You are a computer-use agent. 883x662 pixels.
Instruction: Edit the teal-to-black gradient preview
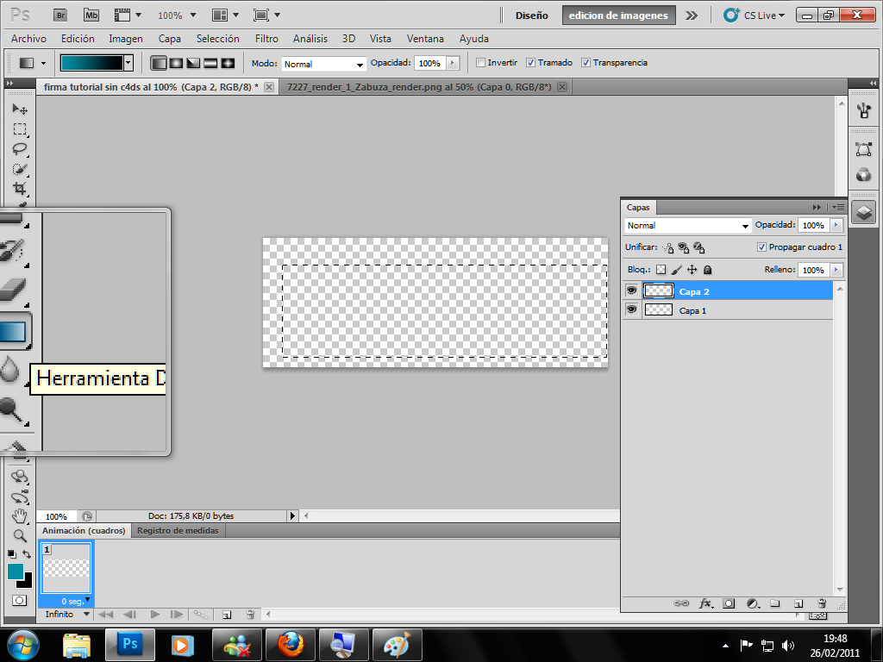point(91,63)
